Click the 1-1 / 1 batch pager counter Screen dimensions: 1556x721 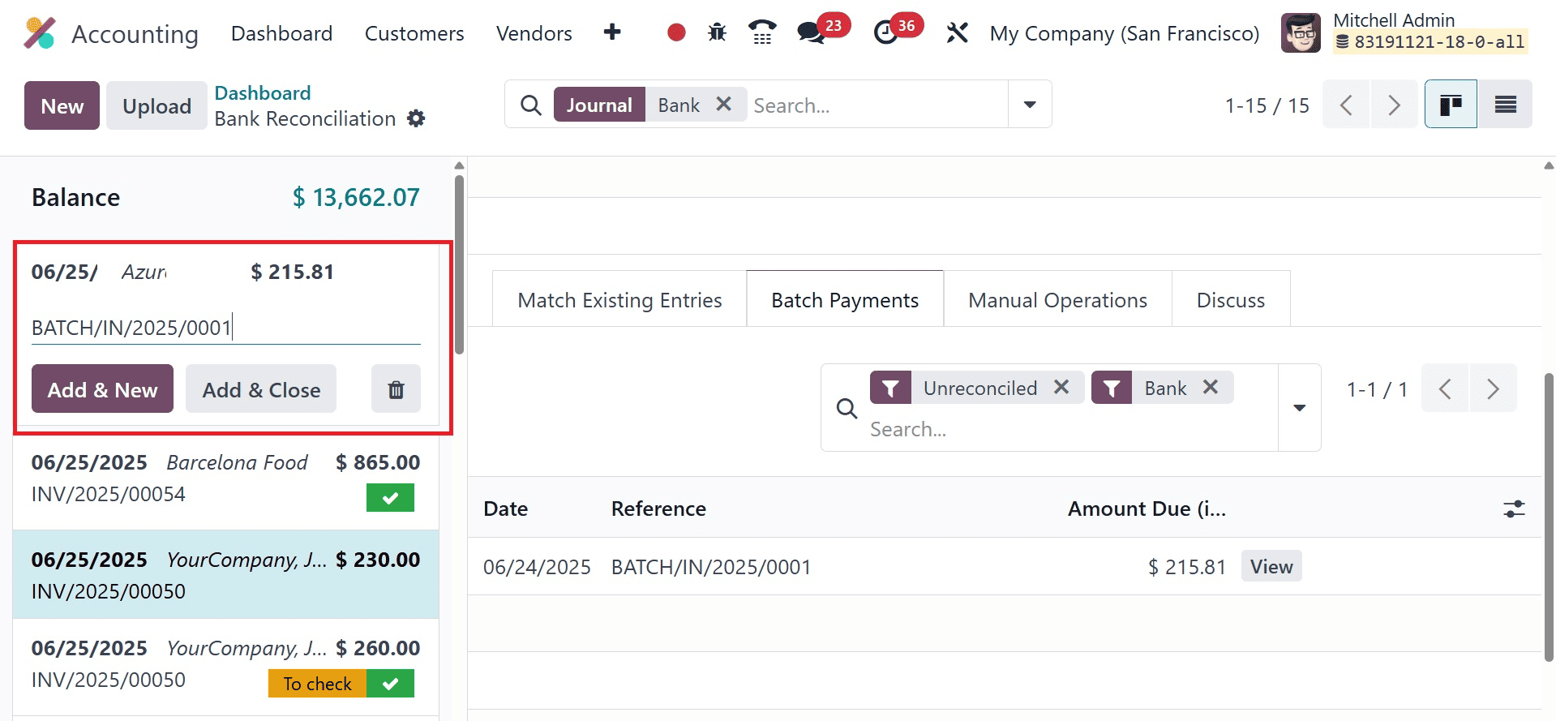(1377, 389)
